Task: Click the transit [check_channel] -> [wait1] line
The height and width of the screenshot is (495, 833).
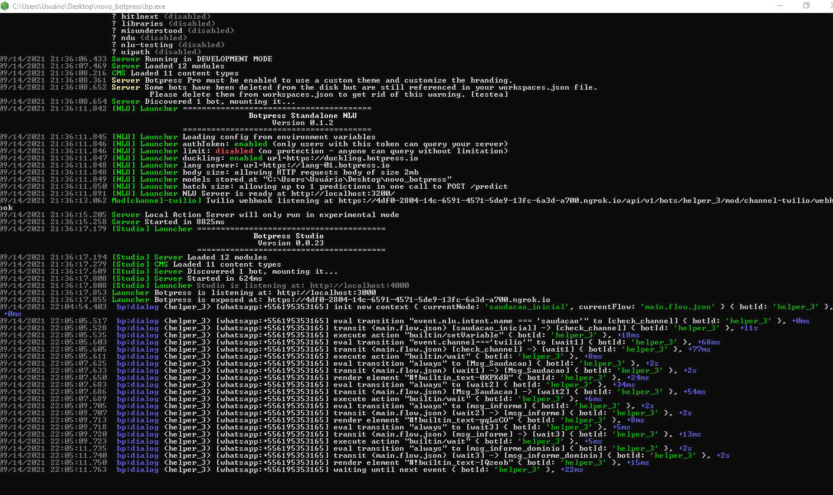Action: click(x=355, y=349)
